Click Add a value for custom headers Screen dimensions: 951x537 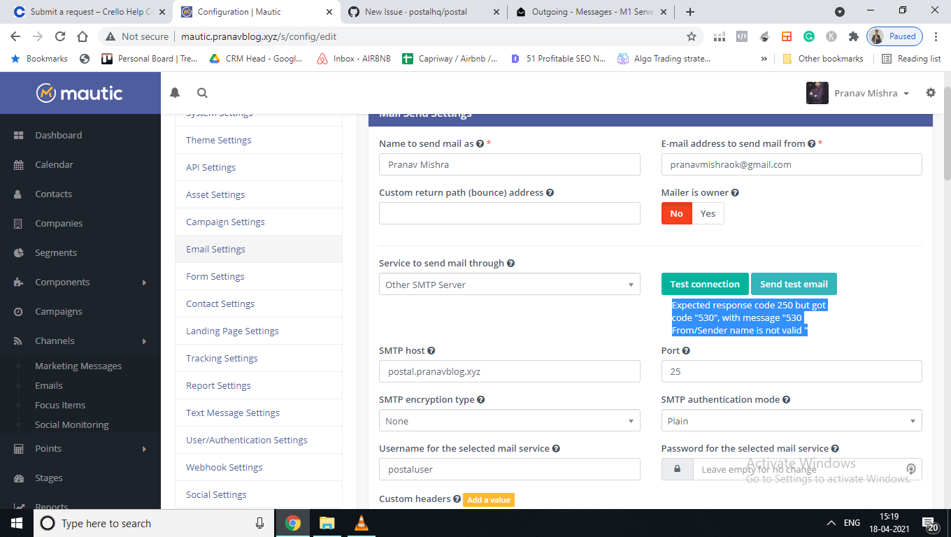point(488,500)
